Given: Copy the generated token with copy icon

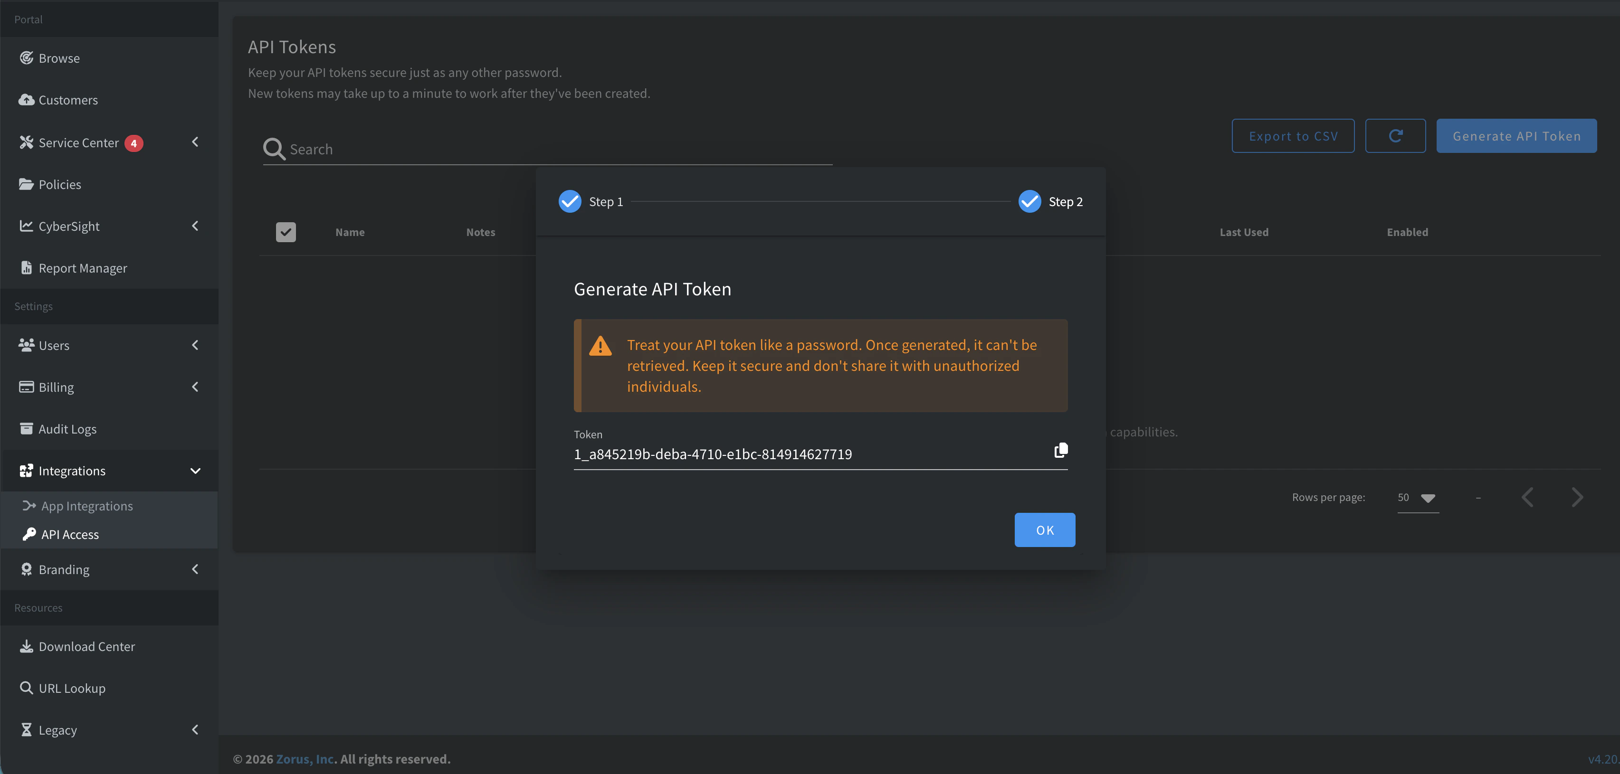Looking at the screenshot, I should pyautogui.click(x=1060, y=450).
